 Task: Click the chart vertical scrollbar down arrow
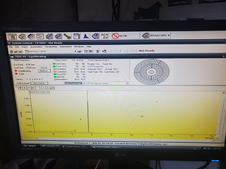point(217,138)
